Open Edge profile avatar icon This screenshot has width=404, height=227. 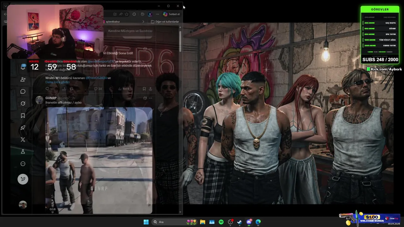tap(150, 14)
